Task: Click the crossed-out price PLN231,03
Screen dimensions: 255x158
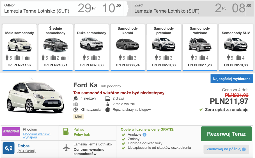Action: click(236, 95)
